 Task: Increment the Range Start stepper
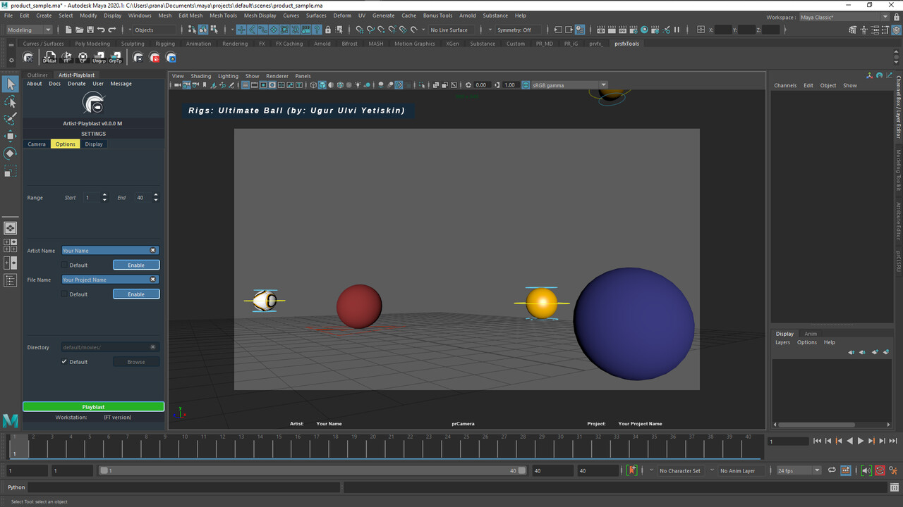105,195
